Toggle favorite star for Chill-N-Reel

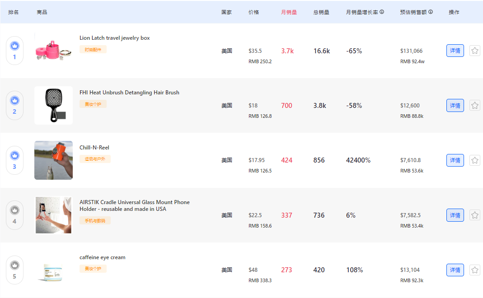click(x=474, y=160)
